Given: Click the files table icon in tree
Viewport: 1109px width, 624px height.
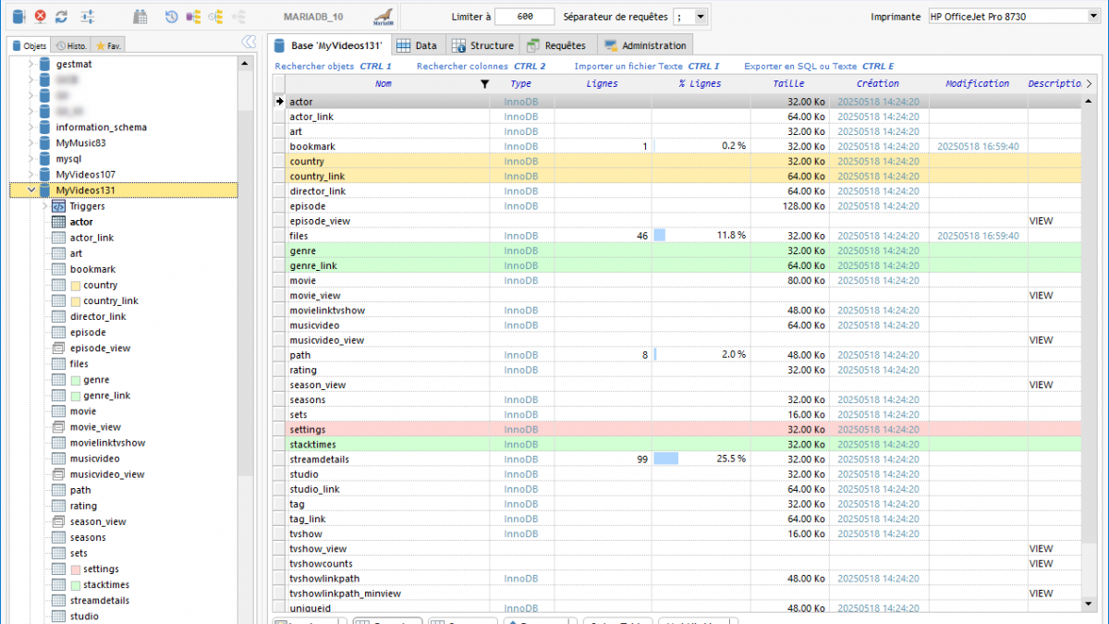Looking at the screenshot, I should coord(58,363).
